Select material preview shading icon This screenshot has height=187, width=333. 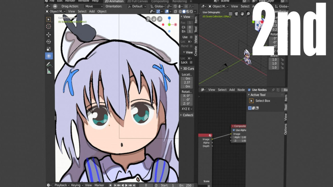(x=188, y=11)
